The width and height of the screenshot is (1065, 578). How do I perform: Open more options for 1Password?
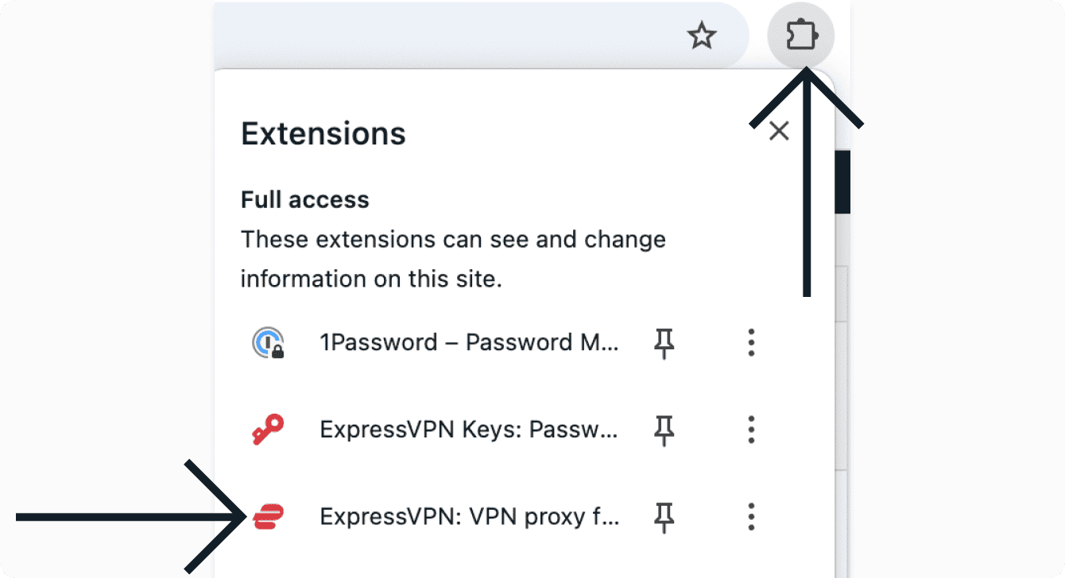click(x=751, y=343)
